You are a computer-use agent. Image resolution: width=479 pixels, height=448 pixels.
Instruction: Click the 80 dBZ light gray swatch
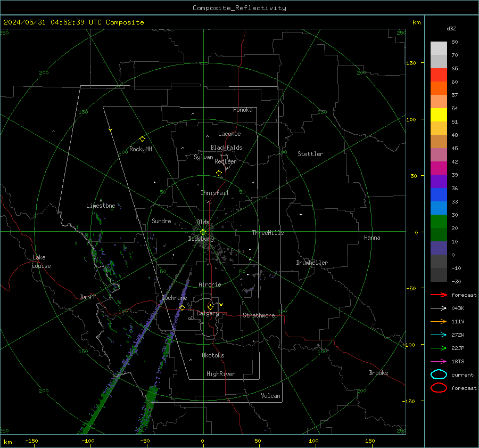pos(439,48)
